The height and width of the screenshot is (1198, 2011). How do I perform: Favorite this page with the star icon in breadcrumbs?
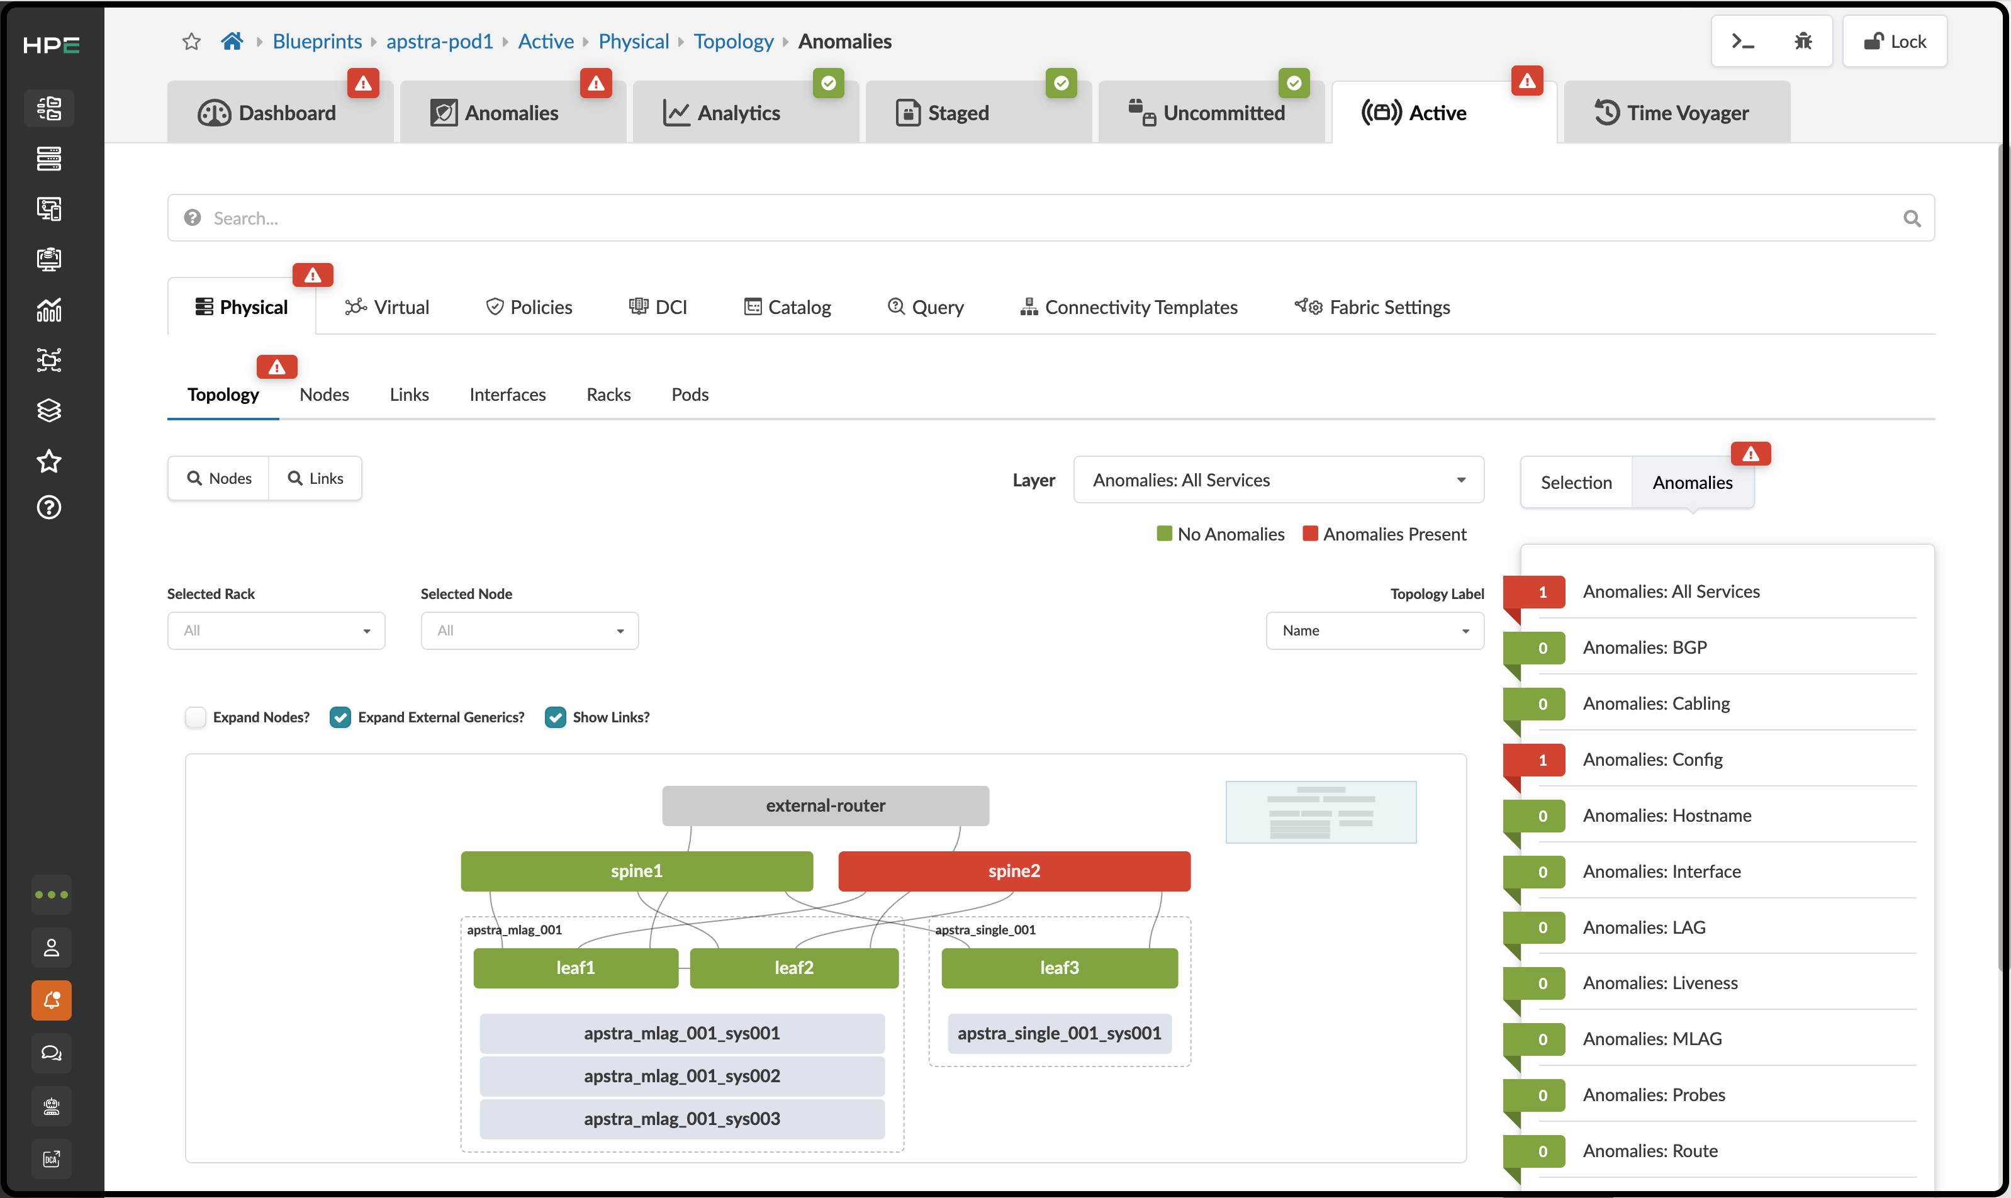pyautogui.click(x=191, y=41)
